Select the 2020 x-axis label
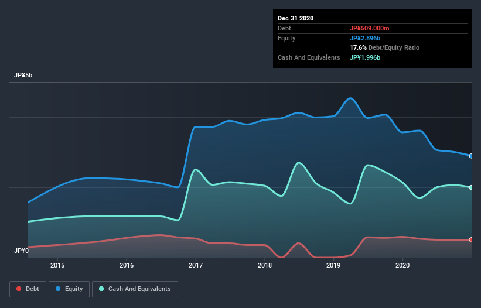Screen dimensions: 481x308 coord(402,265)
